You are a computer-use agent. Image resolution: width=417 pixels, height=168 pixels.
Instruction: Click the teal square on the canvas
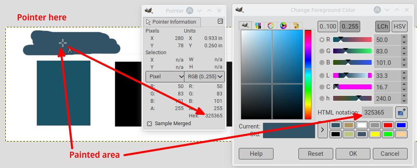63,93
